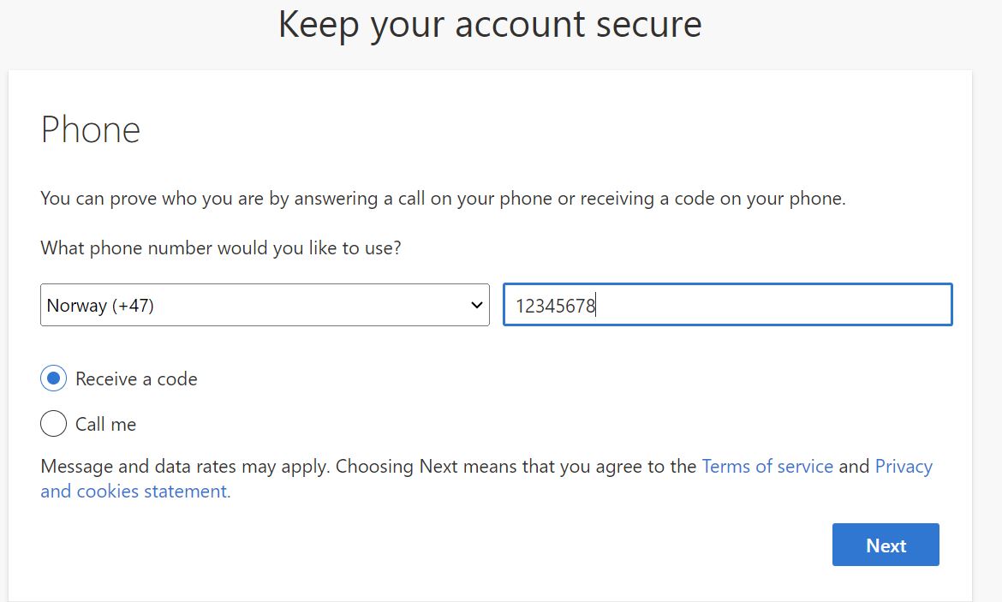Open the "and cookies statement" link
1002x602 pixels.
point(134,492)
